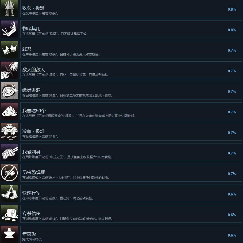
Task: Select the description under 专杀信使
Action: (x=68, y=219)
